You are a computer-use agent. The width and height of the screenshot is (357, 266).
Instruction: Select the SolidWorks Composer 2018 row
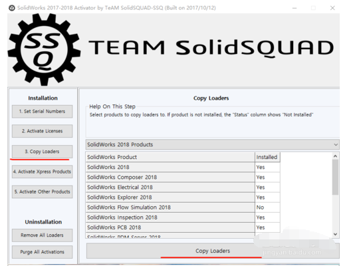pyautogui.click(x=183, y=177)
